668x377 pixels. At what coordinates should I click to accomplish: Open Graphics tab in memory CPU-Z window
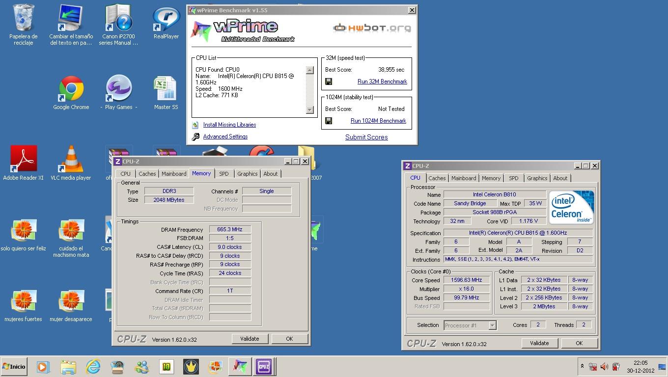coord(247,174)
